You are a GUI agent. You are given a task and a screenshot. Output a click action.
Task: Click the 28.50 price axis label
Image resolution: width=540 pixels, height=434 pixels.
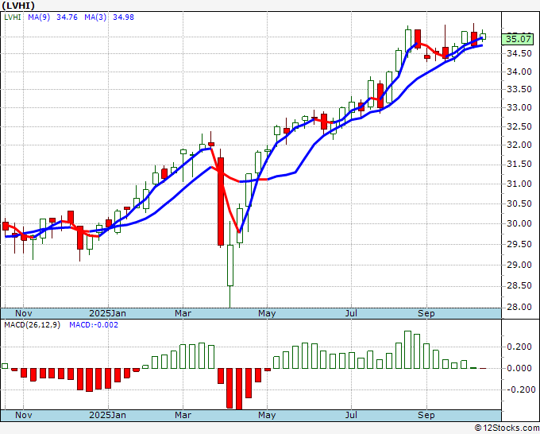coord(519,286)
